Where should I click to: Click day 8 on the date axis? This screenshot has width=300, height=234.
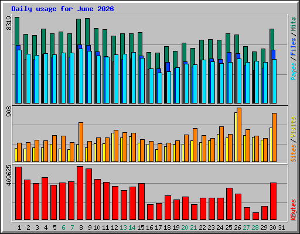(x=81, y=228)
